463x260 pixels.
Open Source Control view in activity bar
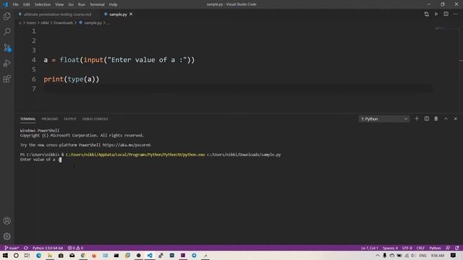coord(7,48)
